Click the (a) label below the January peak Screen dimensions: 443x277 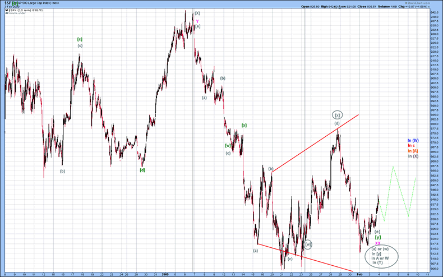tap(204, 98)
